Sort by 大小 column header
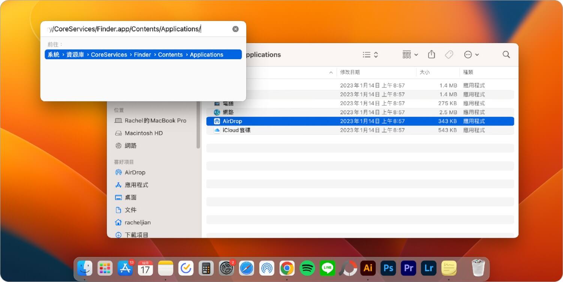The width and height of the screenshot is (563, 282). [425, 72]
